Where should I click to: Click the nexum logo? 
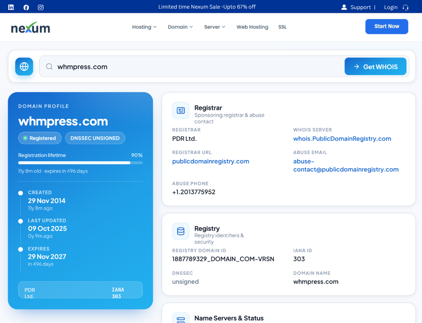pos(31,27)
